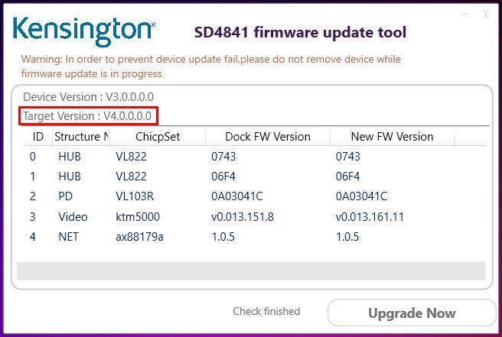Screen dimensions: 502x337
Task: Click the Target Version V4.0.0.0.0 text
Action: pyautogui.click(x=87, y=115)
